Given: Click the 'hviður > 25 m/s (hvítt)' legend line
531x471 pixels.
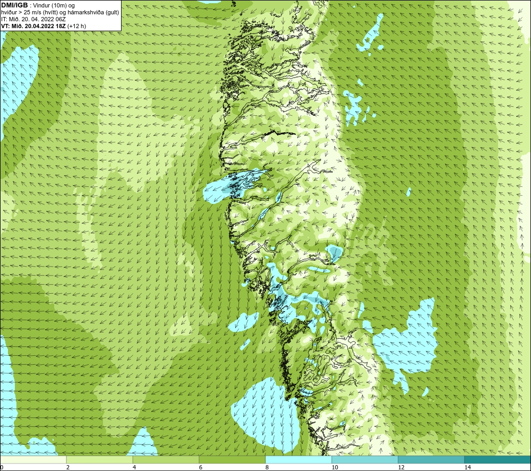Looking at the screenshot, I should (30, 12).
